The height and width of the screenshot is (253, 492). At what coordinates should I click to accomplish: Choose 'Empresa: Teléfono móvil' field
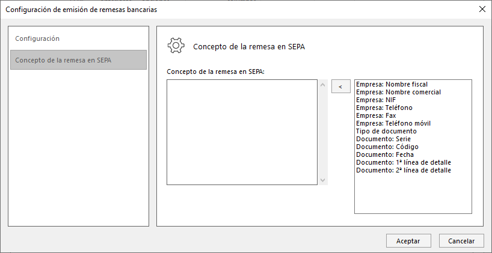click(x=393, y=124)
